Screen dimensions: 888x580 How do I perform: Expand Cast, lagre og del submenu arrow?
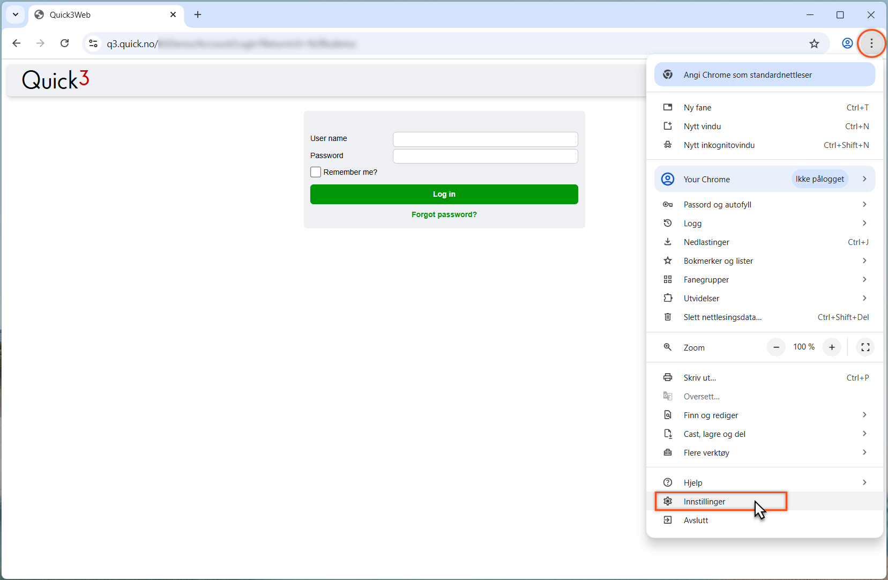(864, 434)
